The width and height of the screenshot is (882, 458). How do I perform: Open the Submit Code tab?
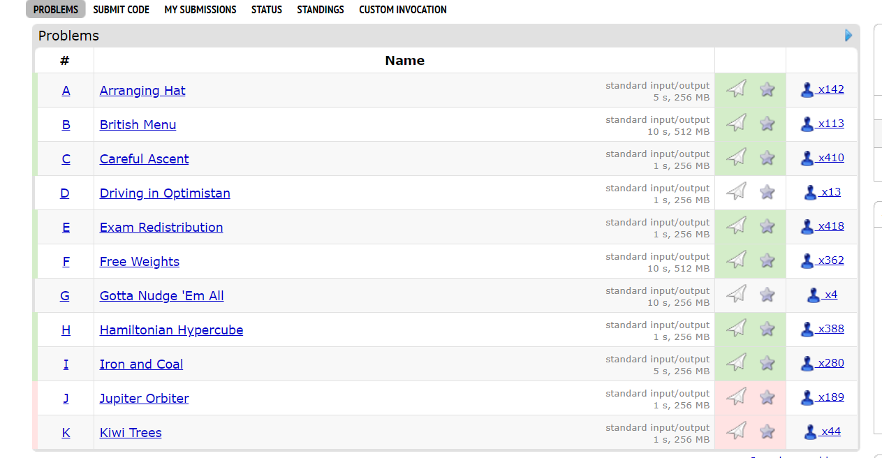click(x=121, y=10)
